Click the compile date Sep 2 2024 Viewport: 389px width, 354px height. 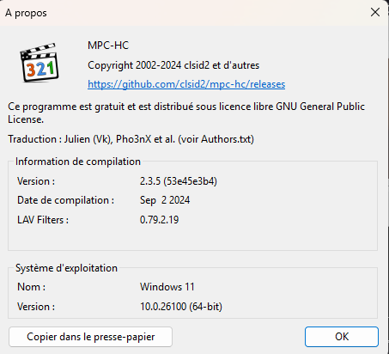[x=165, y=200]
